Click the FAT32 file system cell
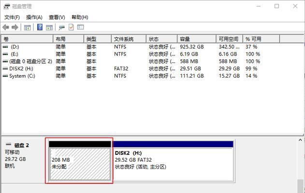 click(x=121, y=69)
